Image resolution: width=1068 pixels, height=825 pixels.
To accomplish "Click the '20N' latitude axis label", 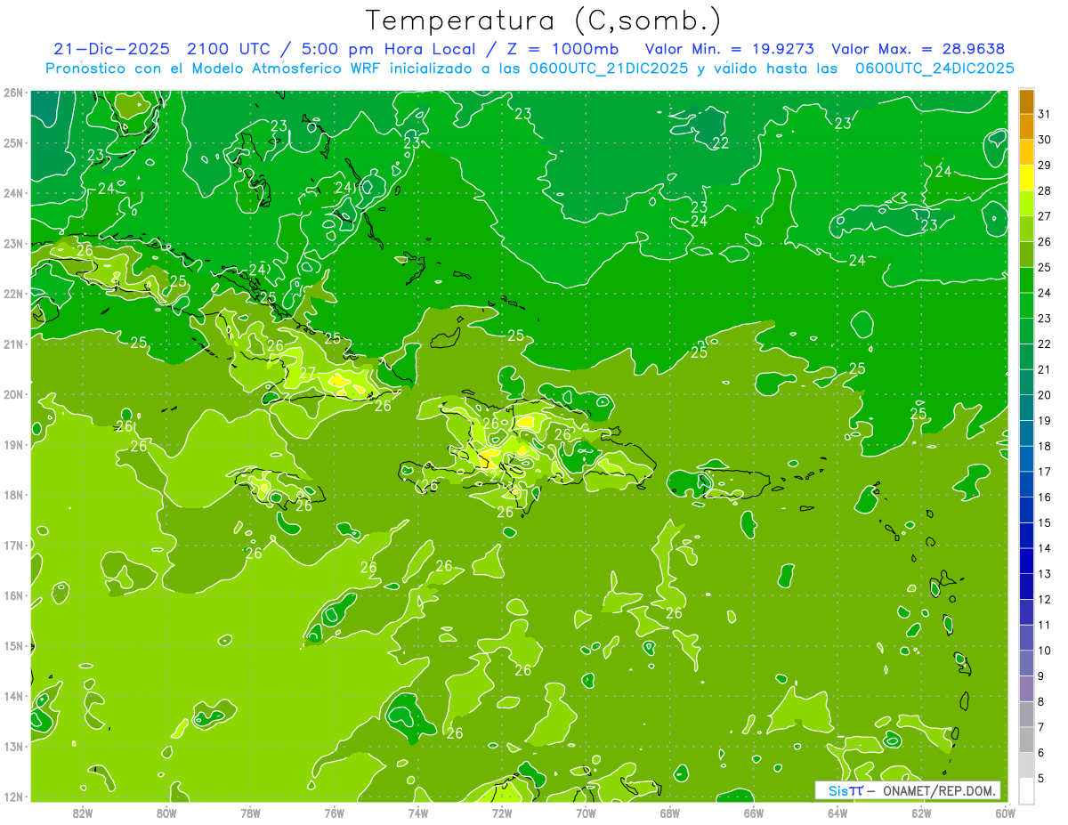I will tap(12, 393).
